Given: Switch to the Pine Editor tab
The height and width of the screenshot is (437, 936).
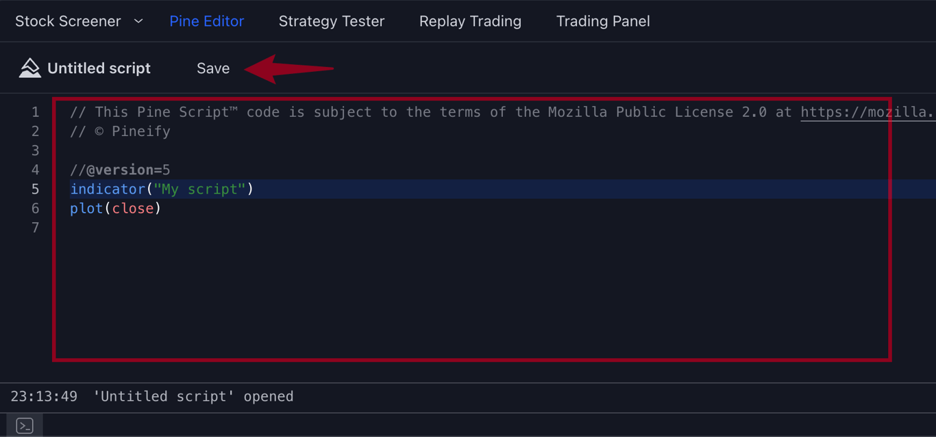Looking at the screenshot, I should [x=206, y=21].
